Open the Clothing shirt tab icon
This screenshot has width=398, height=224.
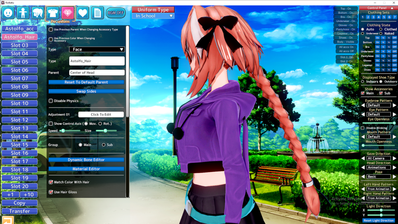pos(53,13)
